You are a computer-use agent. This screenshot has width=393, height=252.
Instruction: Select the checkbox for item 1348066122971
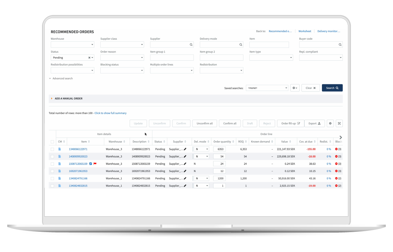(52, 149)
